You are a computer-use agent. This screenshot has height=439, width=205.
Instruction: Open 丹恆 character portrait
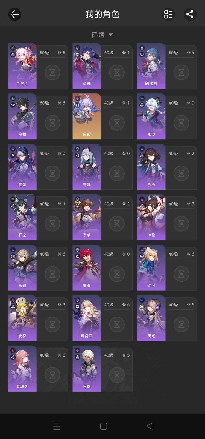tap(22, 116)
